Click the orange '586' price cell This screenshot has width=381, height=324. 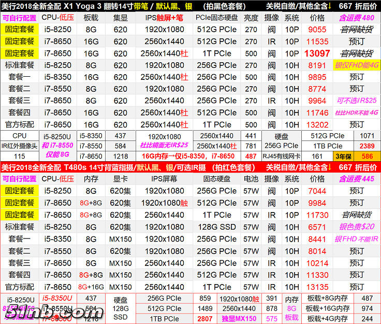[367, 157]
